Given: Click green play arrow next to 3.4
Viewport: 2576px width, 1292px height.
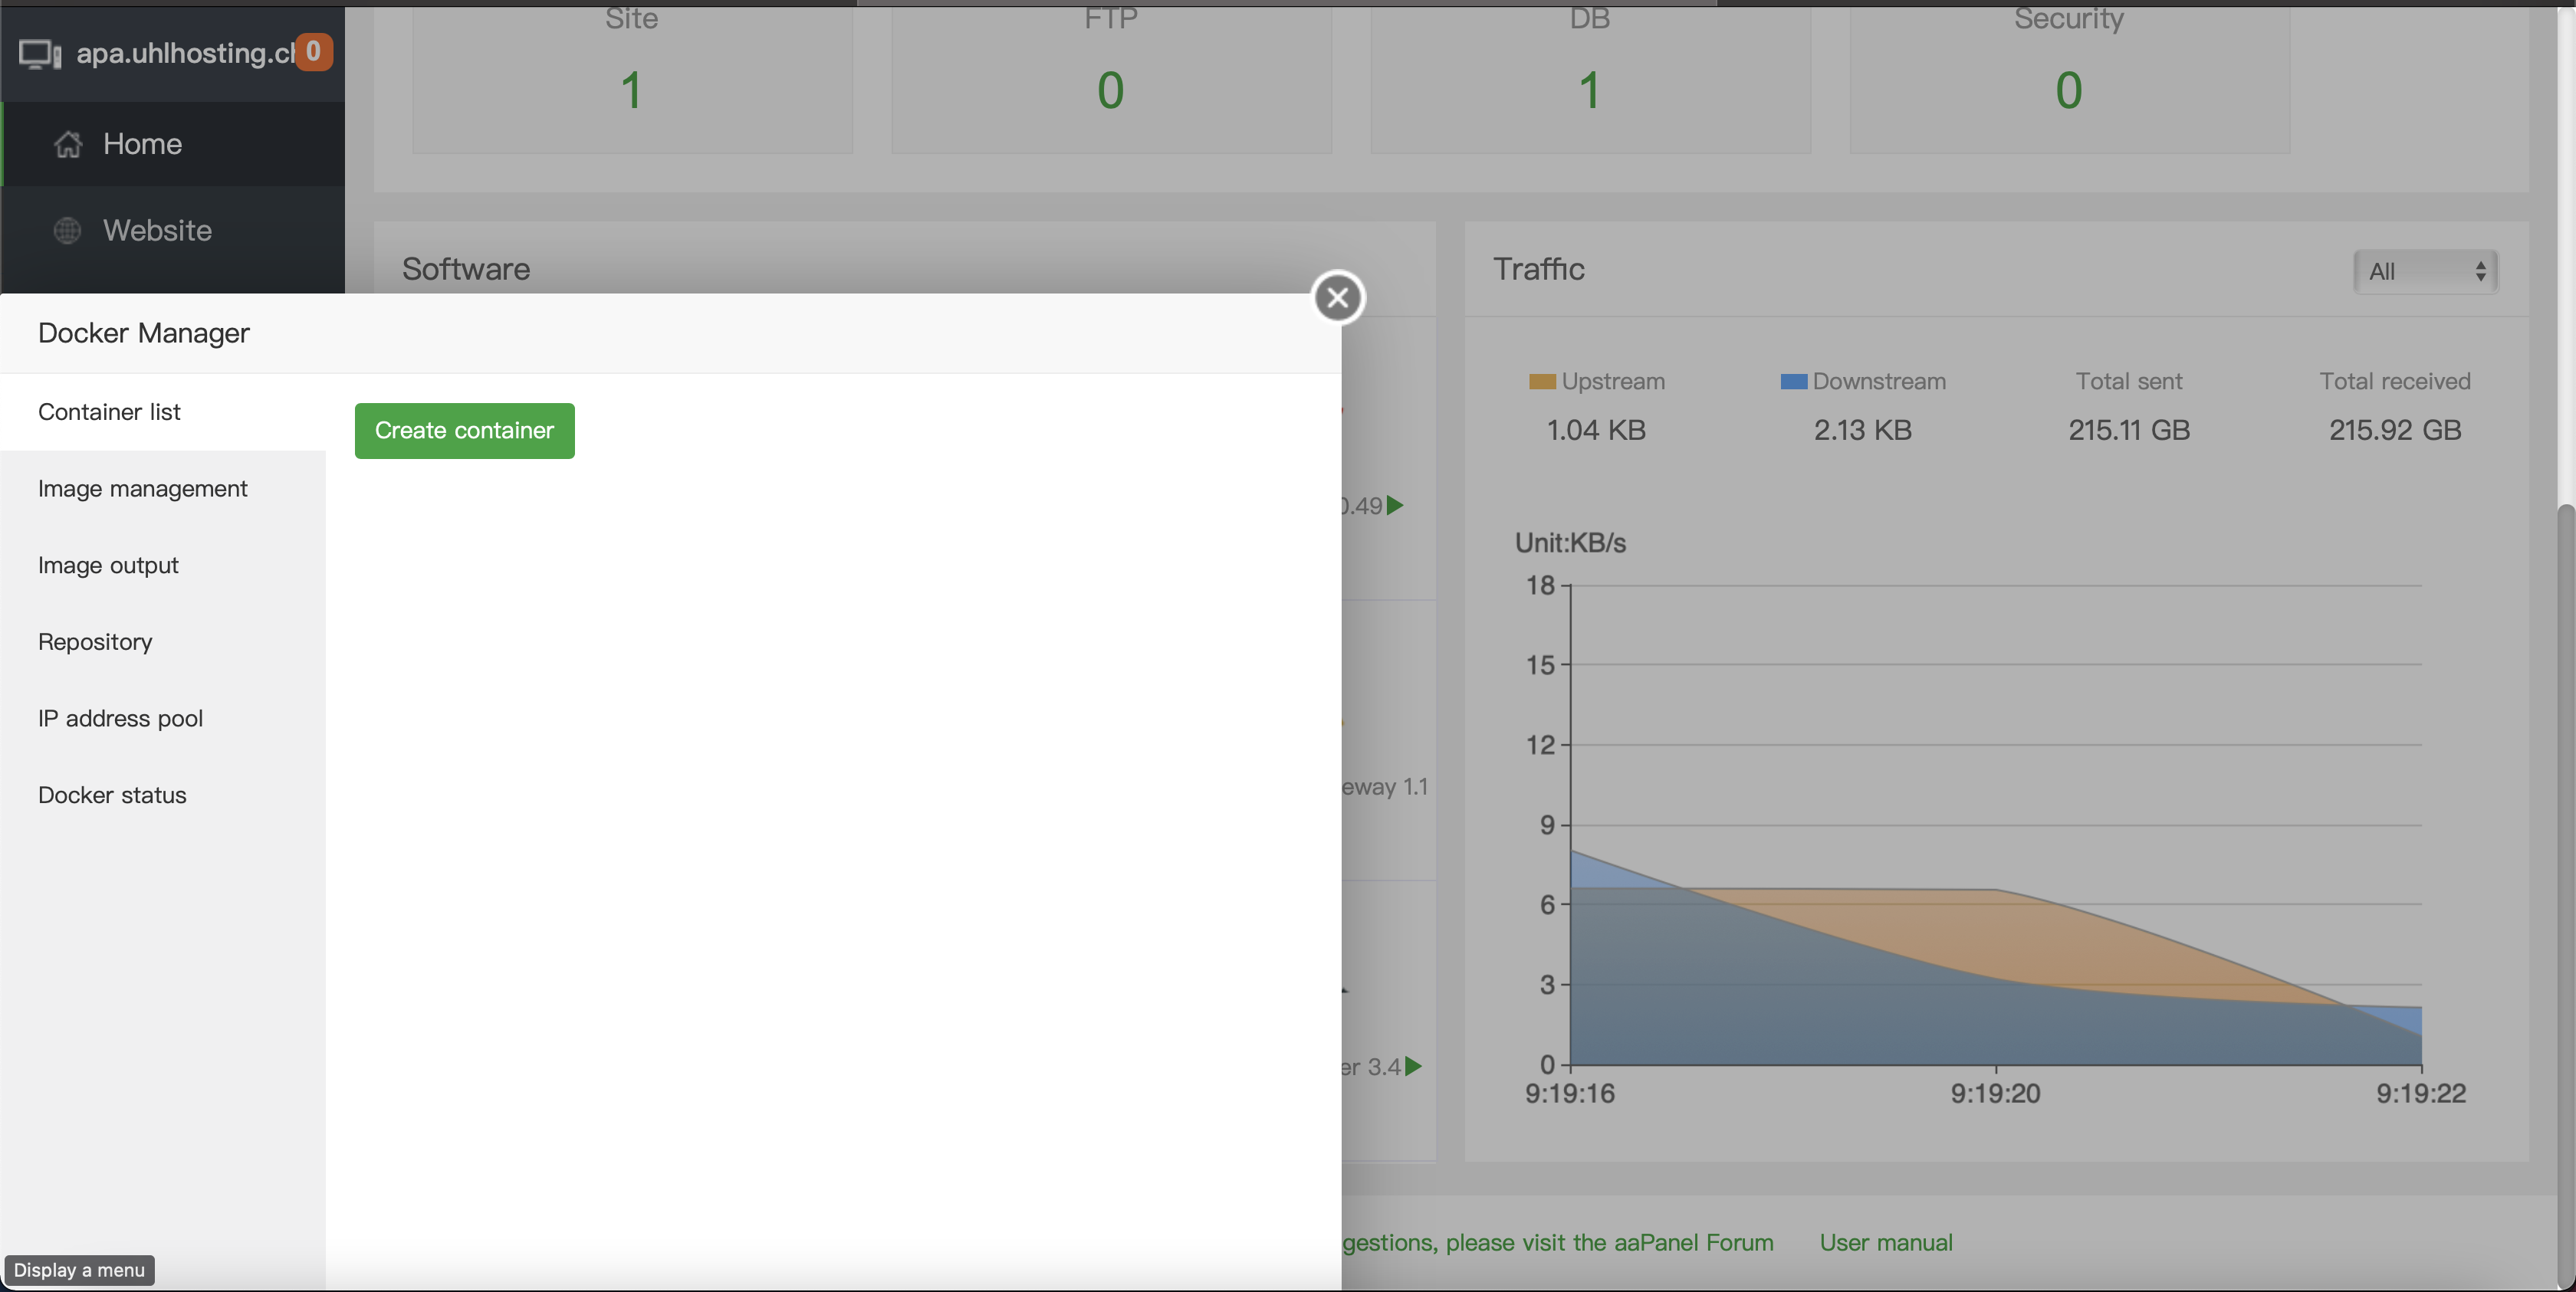Looking at the screenshot, I should (x=1413, y=1066).
